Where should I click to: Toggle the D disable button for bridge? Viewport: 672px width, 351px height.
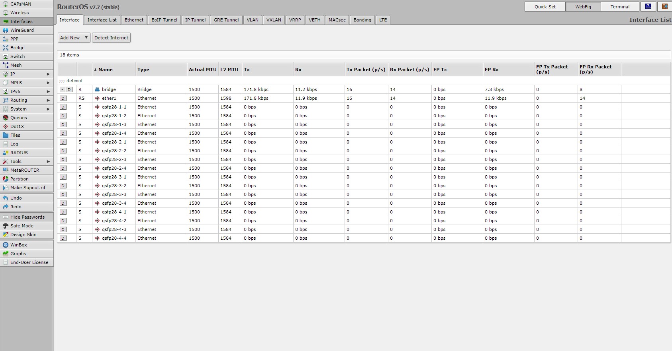point(69,90)
